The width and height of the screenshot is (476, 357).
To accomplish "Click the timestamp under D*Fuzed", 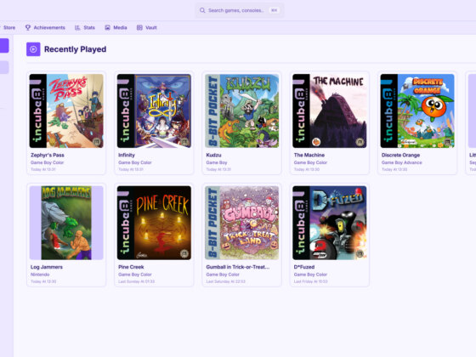I will point(310,281).
